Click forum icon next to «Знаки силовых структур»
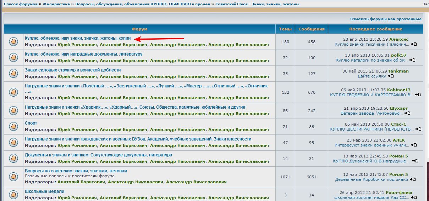 pos(13,73)
